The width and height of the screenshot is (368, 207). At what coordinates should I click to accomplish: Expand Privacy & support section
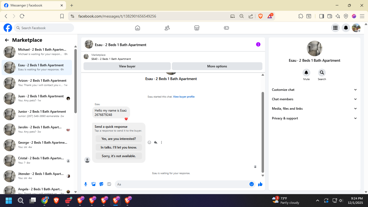click(314, 118)
